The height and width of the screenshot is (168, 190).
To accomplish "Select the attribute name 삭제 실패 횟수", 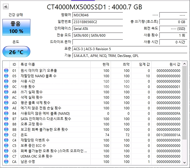I will [x=32, y=97].
